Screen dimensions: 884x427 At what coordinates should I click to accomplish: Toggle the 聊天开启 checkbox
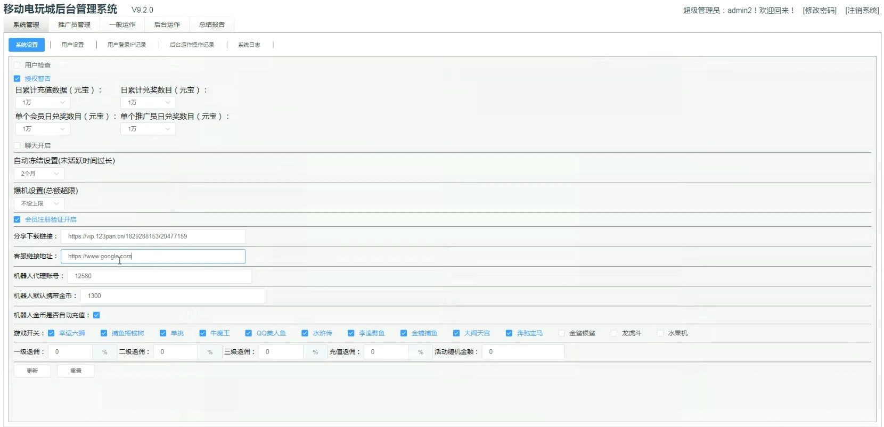[x=17, y=145]
